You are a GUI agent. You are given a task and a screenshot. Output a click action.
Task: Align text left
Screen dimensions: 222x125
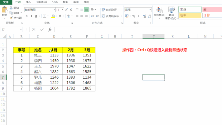click(x=77, y=16)
